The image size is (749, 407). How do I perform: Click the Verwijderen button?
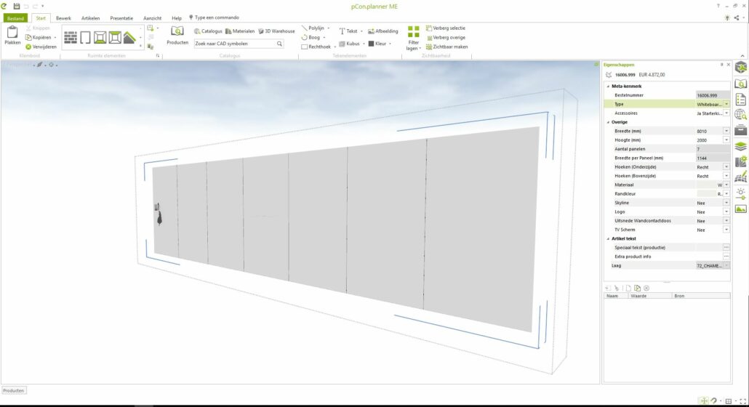[41, 47]
